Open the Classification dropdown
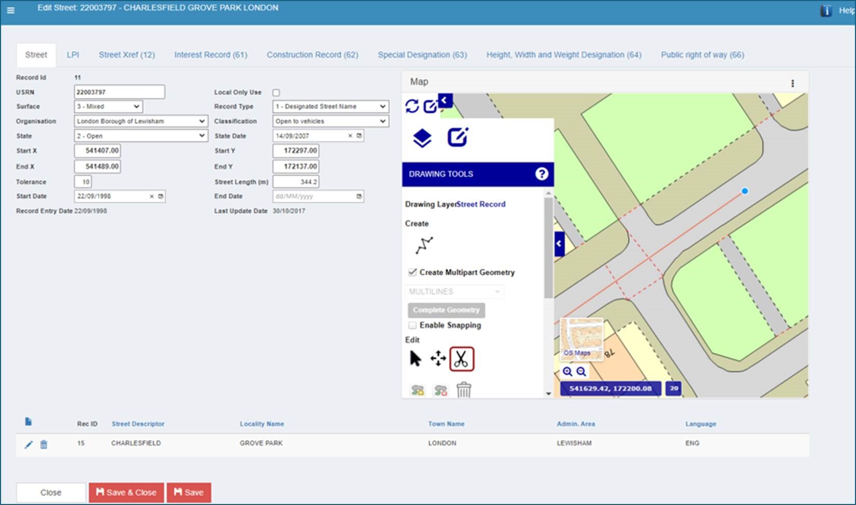This screenshot has height=505, width=856. (x=331, y=121)
